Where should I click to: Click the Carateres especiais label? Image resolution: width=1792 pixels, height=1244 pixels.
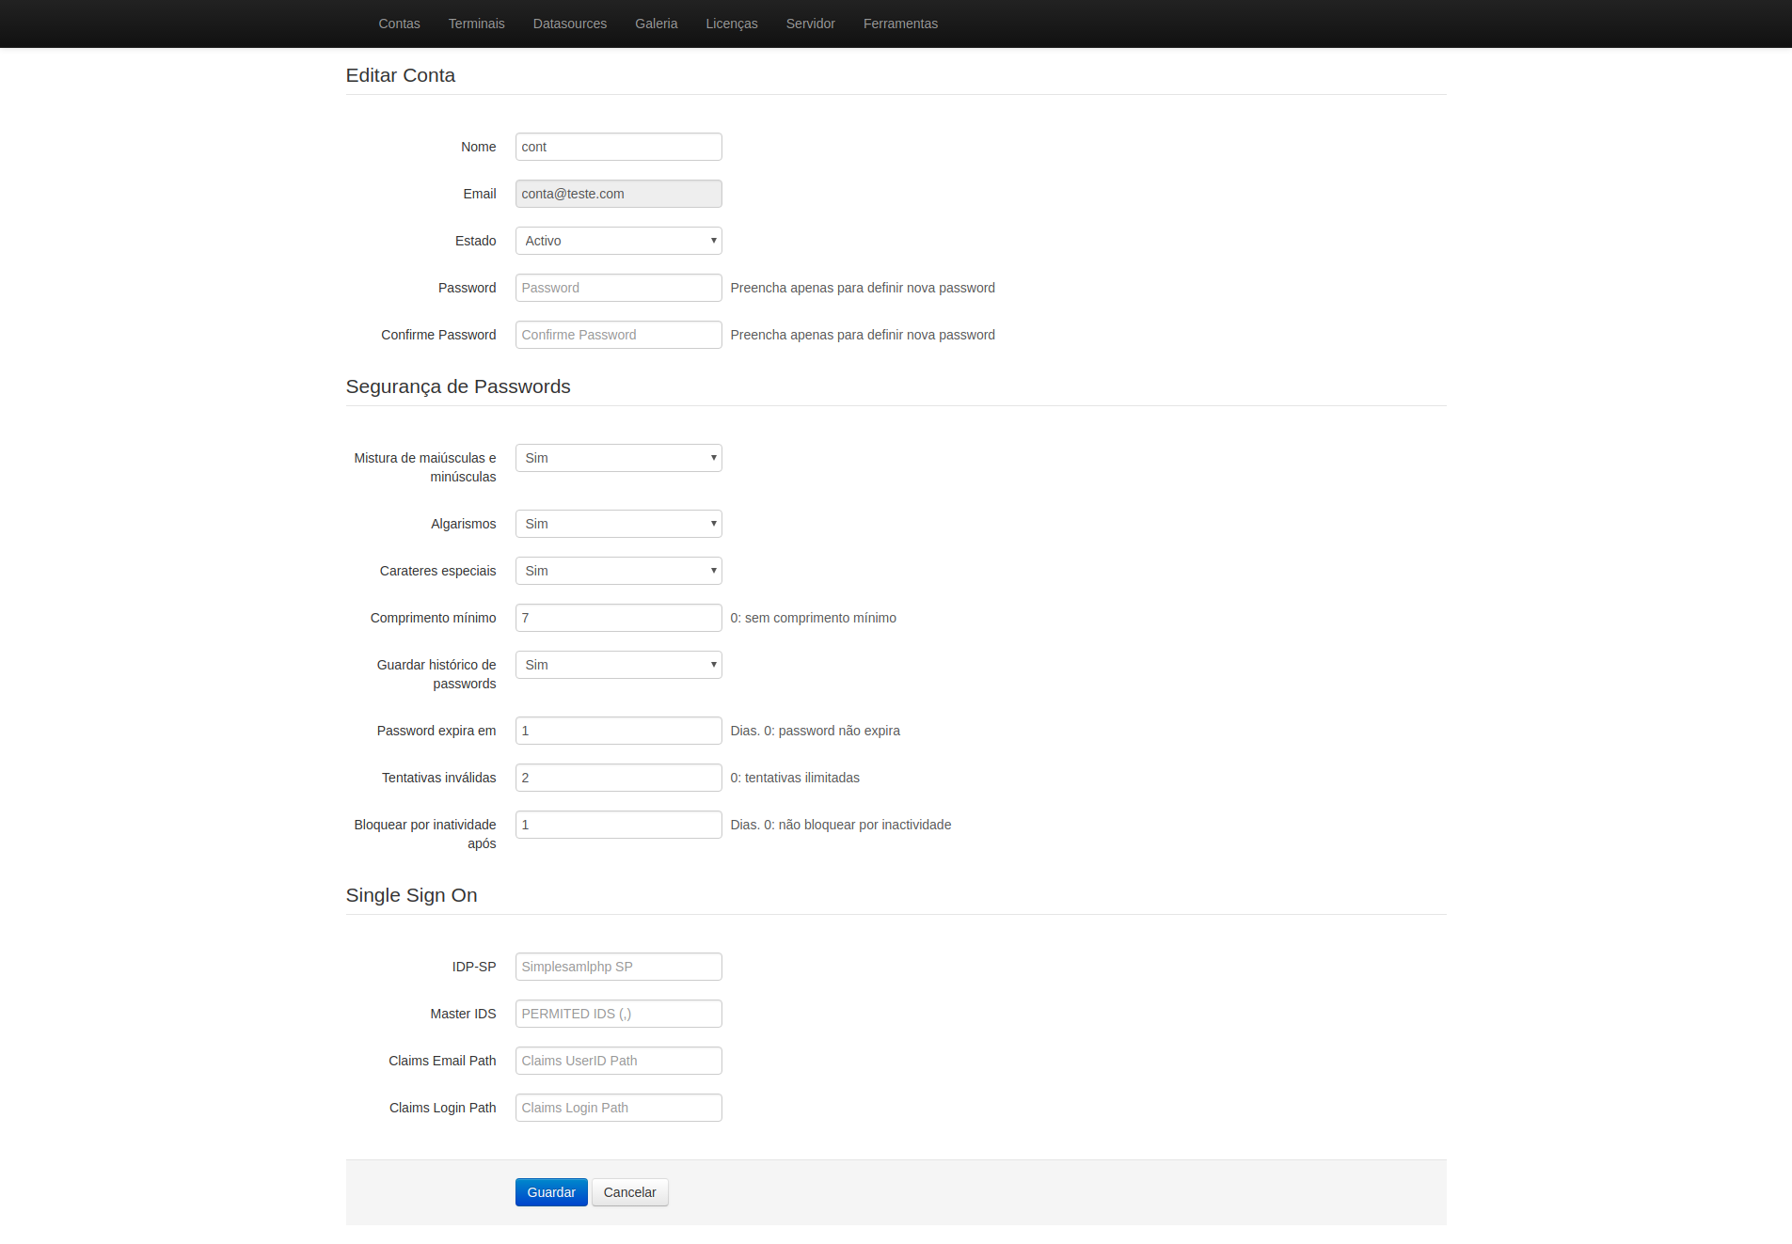[x=437, y=571]
